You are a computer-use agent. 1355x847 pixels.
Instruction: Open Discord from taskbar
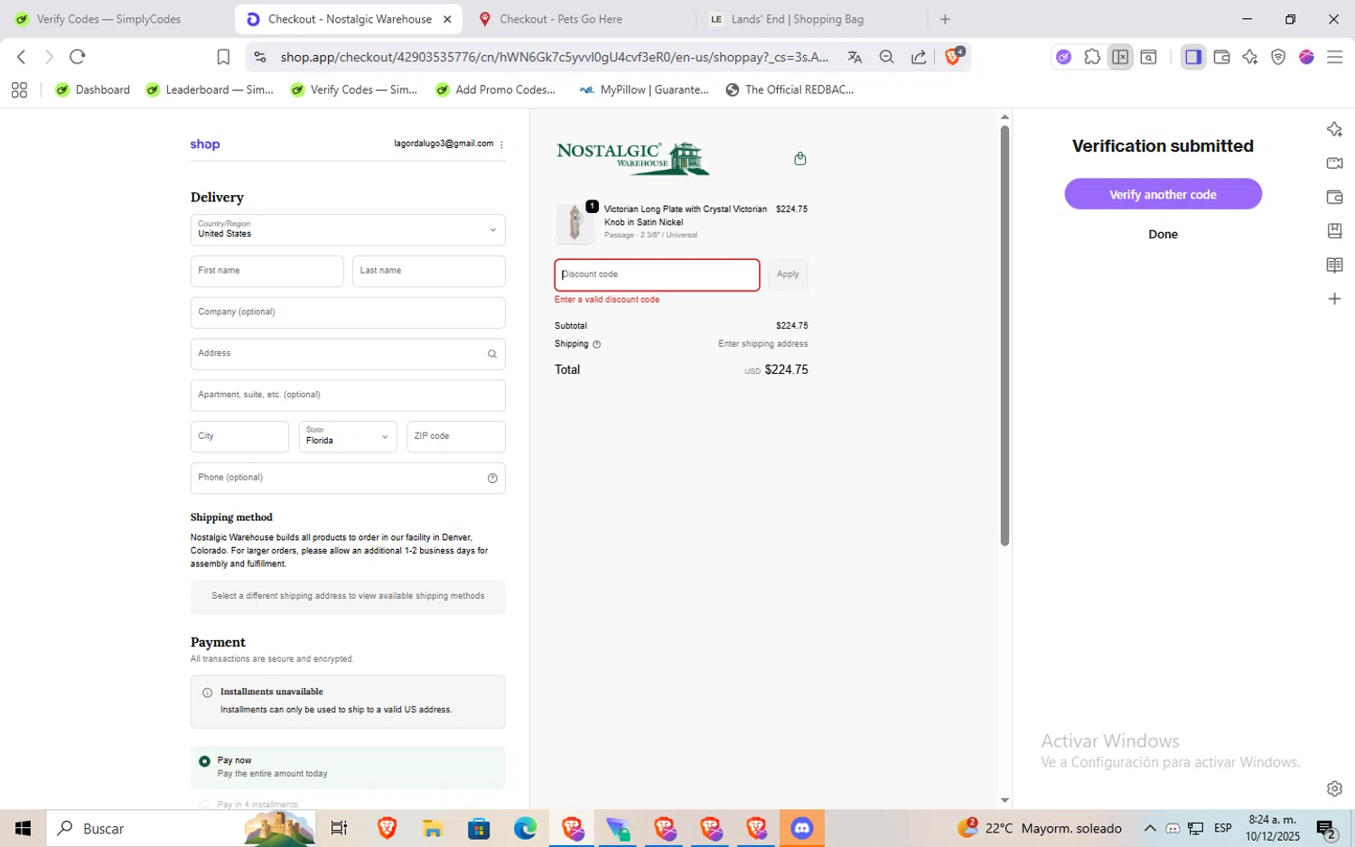click(801, 828)
